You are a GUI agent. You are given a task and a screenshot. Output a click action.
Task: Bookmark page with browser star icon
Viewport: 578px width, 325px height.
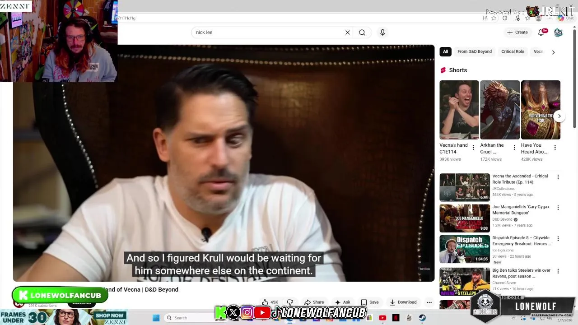coord(494,18)
